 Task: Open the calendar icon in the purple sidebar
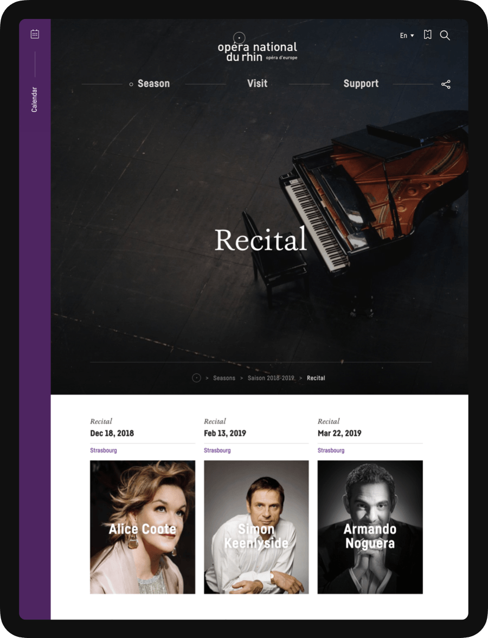point(35,34)
